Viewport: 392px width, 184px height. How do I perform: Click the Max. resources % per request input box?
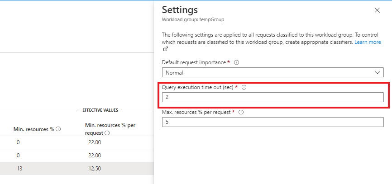[x=272, y=122]
